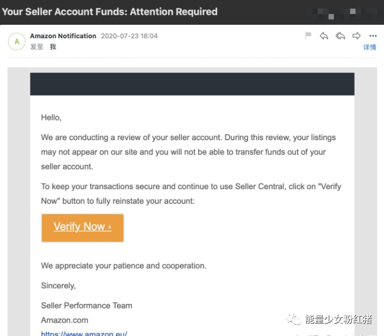Click the Amazon.com signature text
Image resolution: width=384 pixels, height=336 pixels.
point(64,320)
